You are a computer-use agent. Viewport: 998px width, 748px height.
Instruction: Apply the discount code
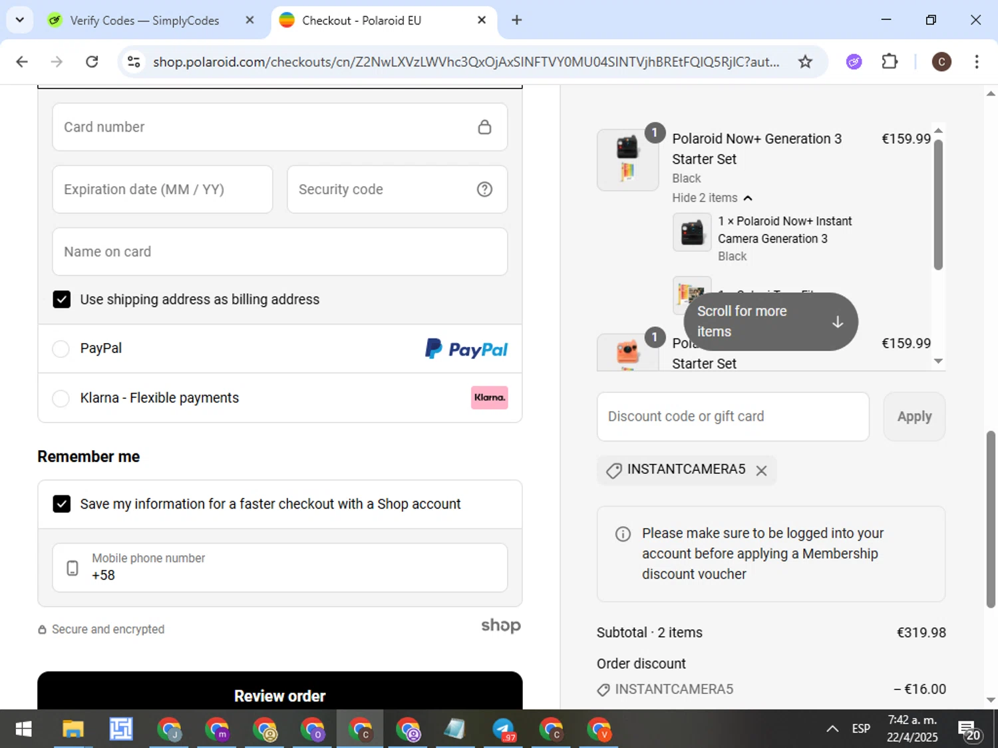coord(914,417)
